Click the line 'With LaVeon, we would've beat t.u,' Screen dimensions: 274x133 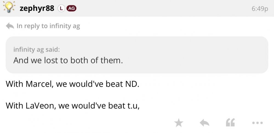coord(73,105)
